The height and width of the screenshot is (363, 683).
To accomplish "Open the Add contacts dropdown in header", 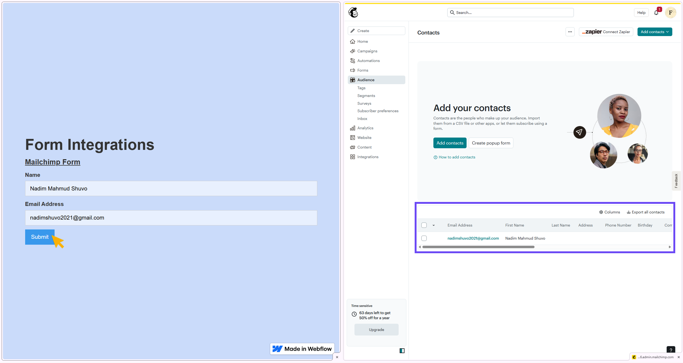I will coord(654,32).
